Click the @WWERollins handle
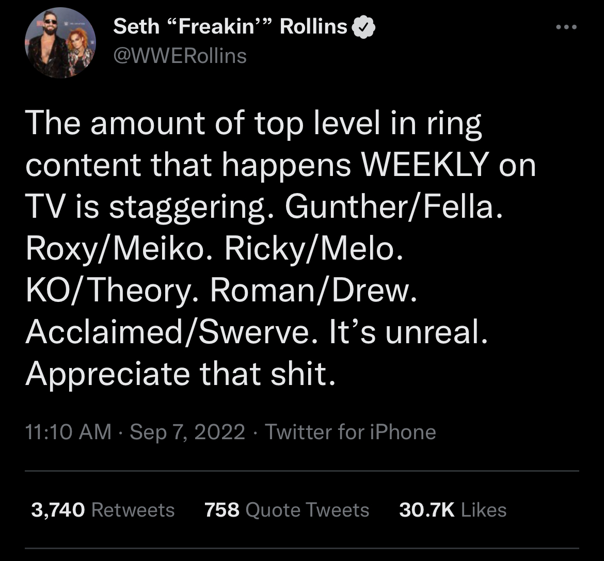 180,55
